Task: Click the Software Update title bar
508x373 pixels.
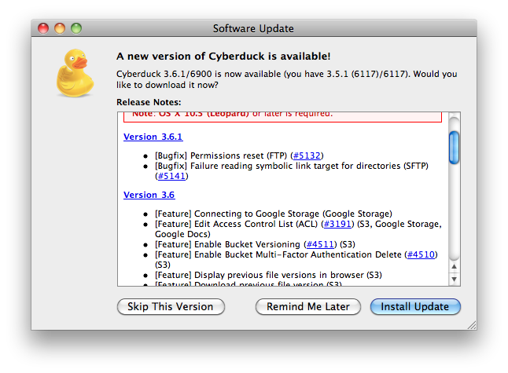Action: [x=253, y=29]
